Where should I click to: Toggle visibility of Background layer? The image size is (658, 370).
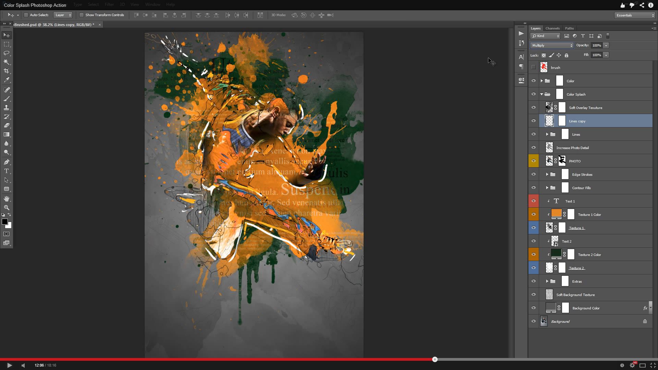[534, 321]
